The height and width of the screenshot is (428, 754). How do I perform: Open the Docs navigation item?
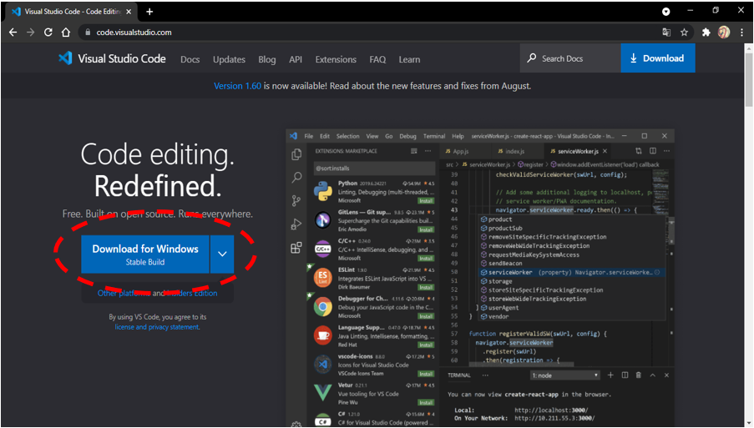pos(190,59)
